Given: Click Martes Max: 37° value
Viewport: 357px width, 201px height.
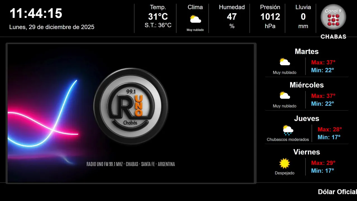Looking at the screenshot, I should pyautogui.click(x=323, y=62).
